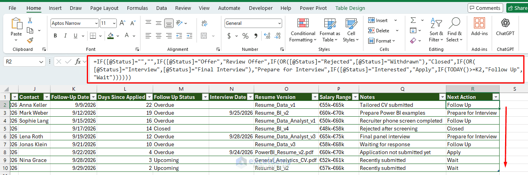Screen dimensions: 528x175
Task: Open the File menu
Action: coord(12,8)
